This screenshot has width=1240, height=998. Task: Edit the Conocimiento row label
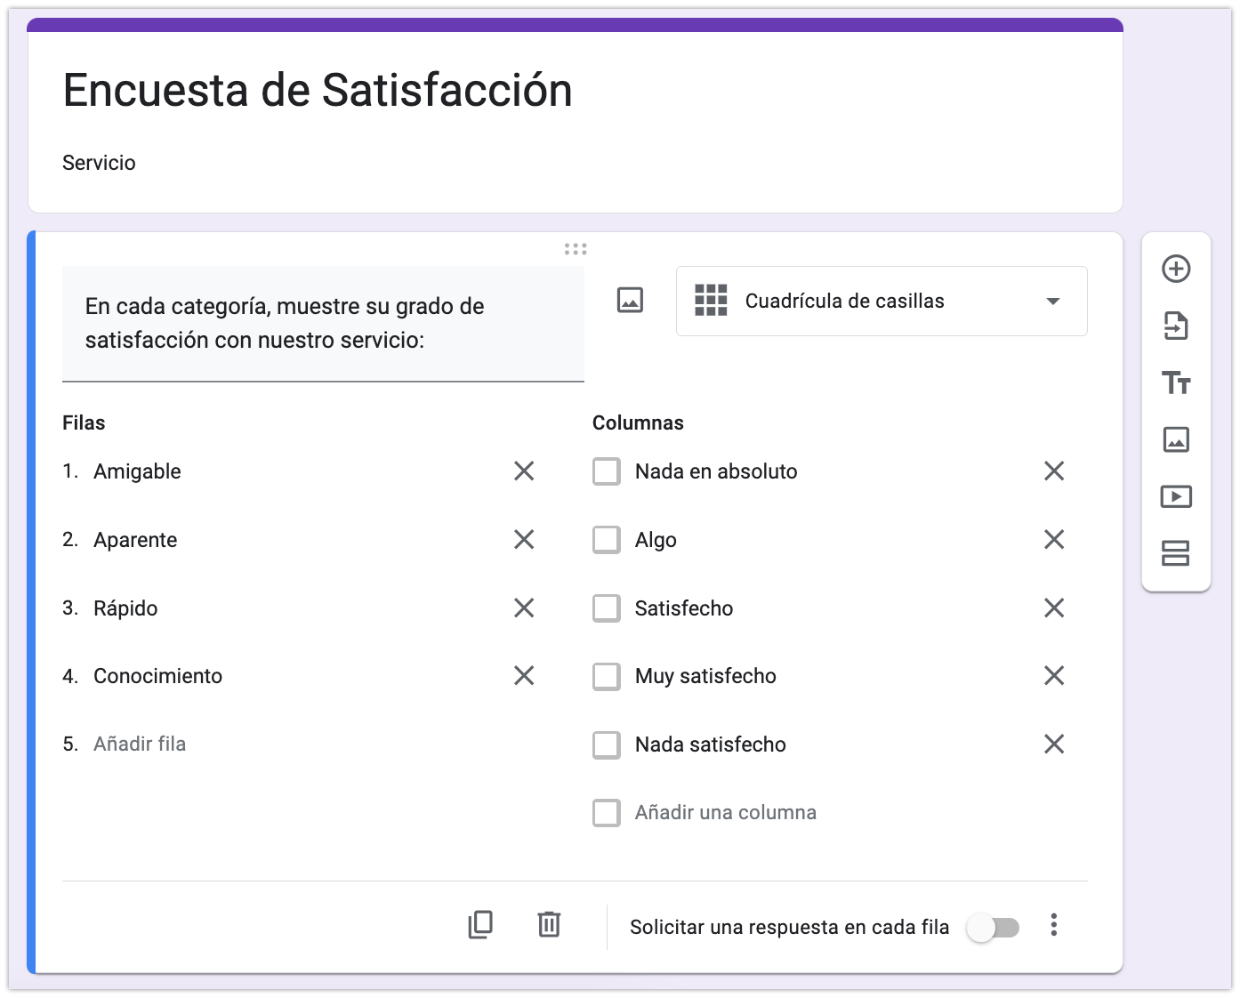click(158, 676)
